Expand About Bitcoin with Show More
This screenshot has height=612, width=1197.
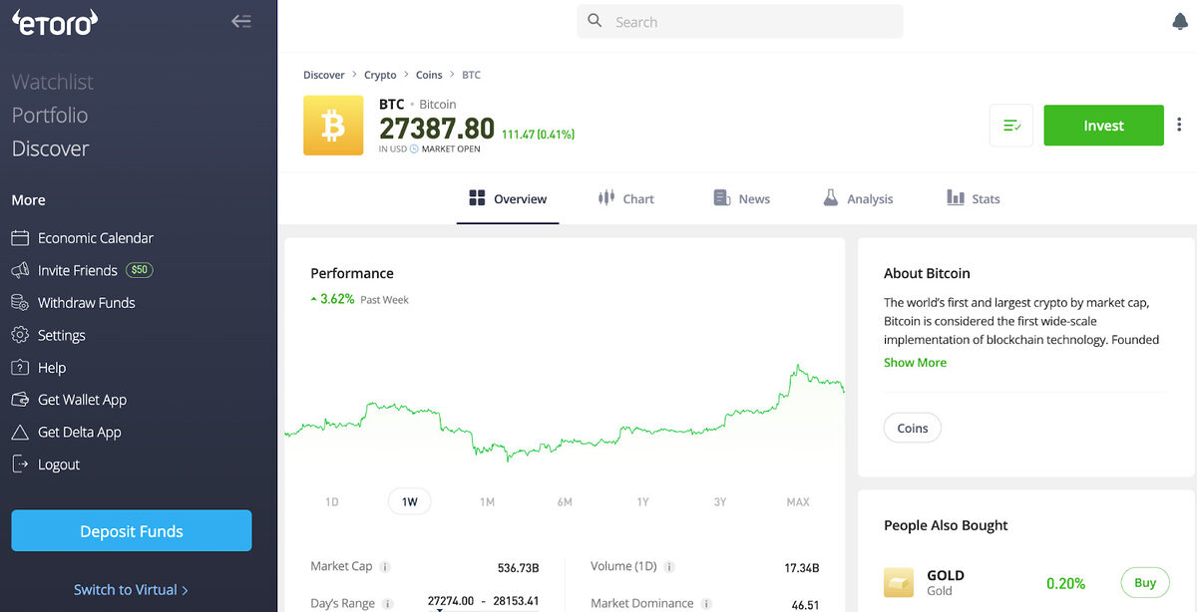coord(915,363)
